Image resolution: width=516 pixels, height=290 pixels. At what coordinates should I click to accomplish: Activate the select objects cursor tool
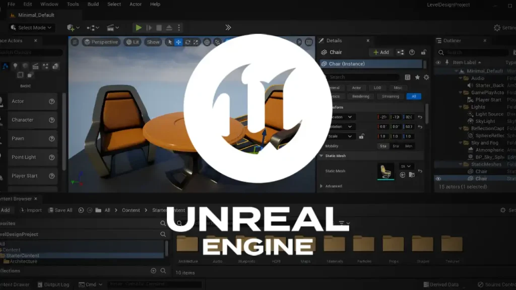(x=170, y=42)
